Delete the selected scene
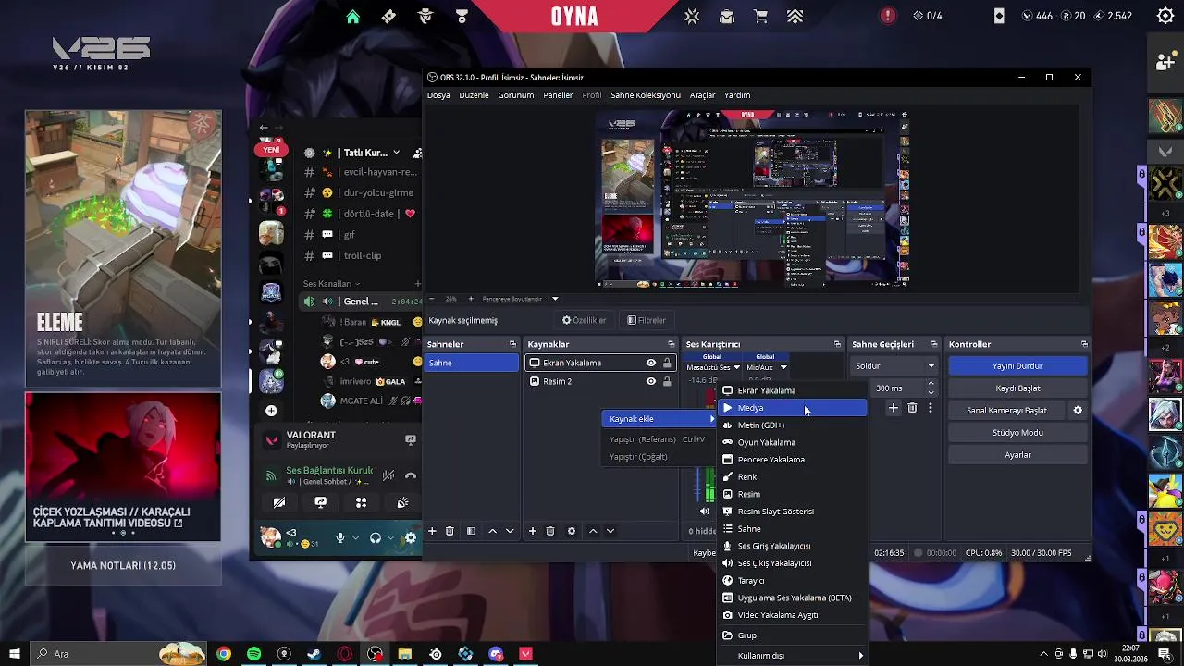The width and height of the screenshot is (1184, 666). click(x=450, y=531)
